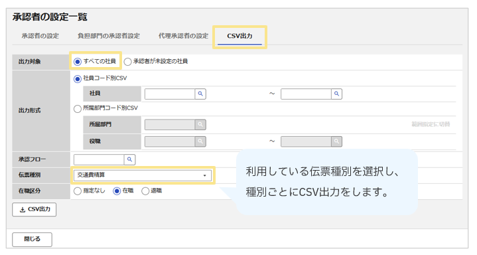477x255 pixels.
Task: Click the 出力形式 row label
Action: 29,111
